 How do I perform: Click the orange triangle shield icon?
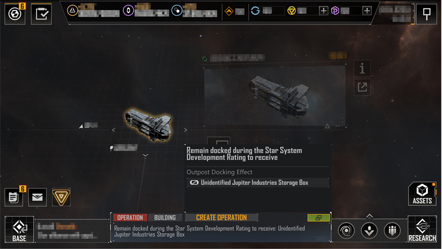(61, 197)
